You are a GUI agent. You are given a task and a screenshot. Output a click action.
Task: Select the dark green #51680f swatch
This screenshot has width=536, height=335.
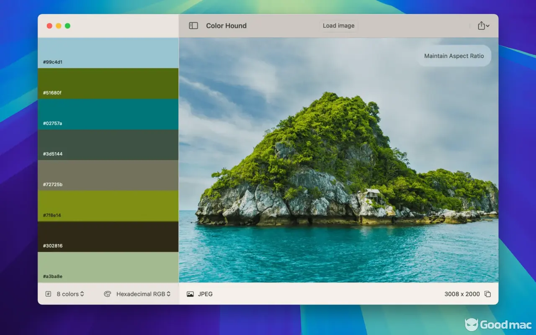[108, 83]
